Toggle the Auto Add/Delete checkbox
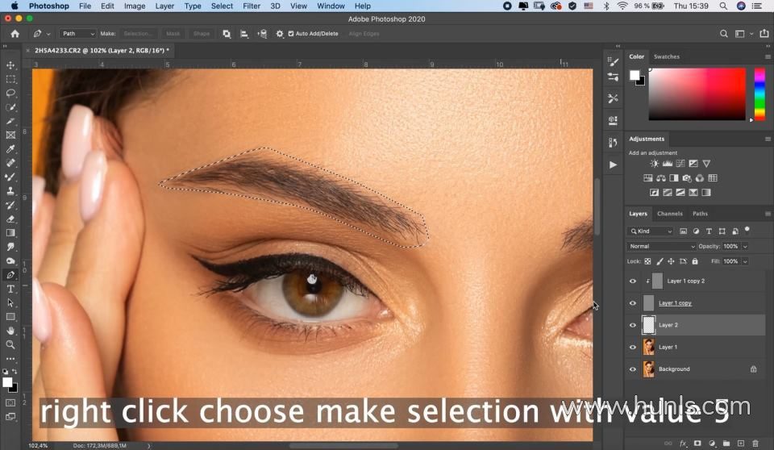This screenshot has height=450, width=774. 291,34
